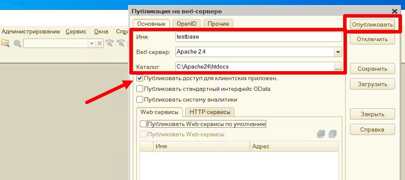Open the Сервис menu

tap(76, 32)
